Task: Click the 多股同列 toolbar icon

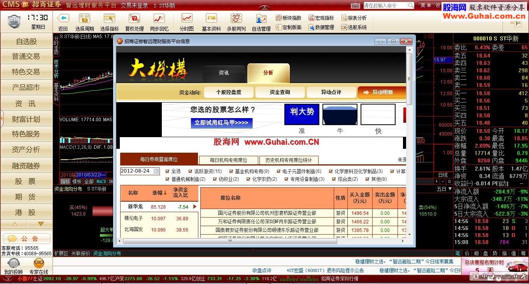Action: click(x=236, y=18)
